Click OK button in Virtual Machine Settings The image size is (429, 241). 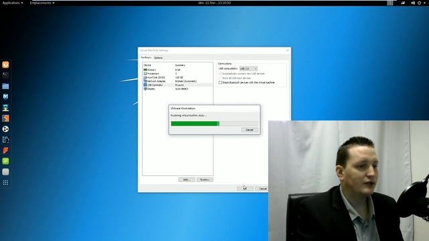245,189
